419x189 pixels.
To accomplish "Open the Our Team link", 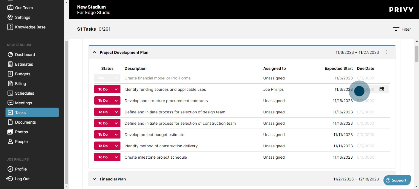I will coord(24,8).
